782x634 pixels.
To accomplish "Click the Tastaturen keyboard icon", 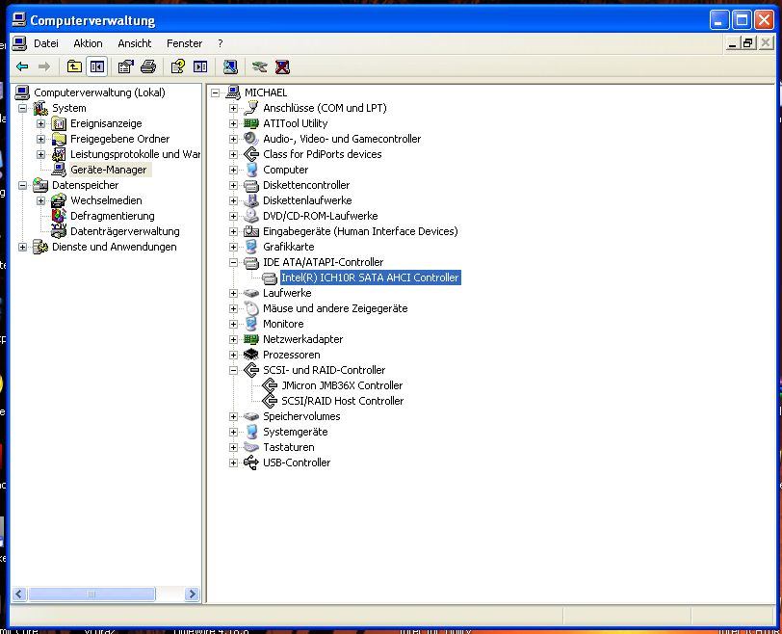I will coord(250,447).
